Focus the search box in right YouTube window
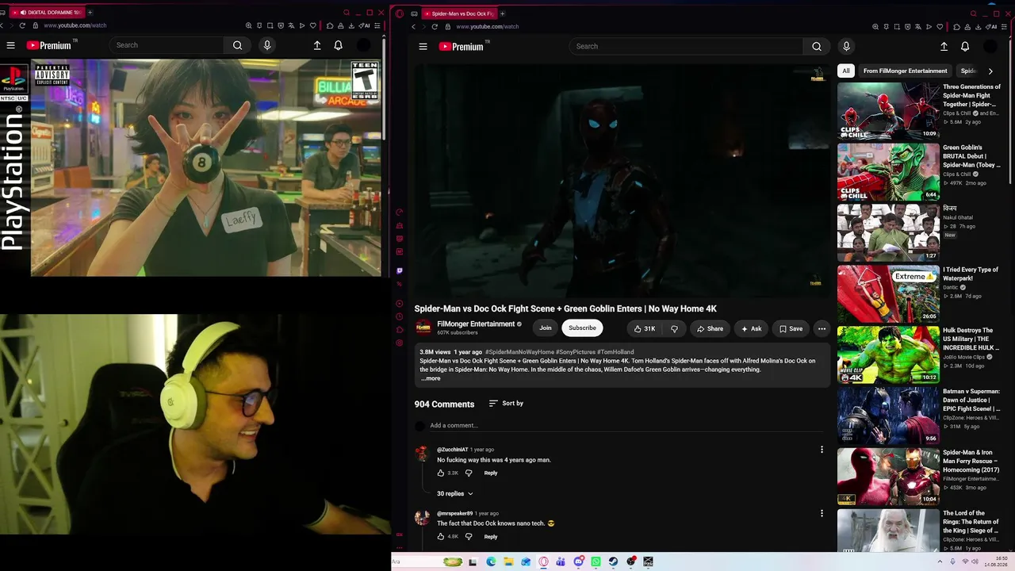Image resolution: width=1015 pixels, height=571 pixels. click(x=686, y=46)
